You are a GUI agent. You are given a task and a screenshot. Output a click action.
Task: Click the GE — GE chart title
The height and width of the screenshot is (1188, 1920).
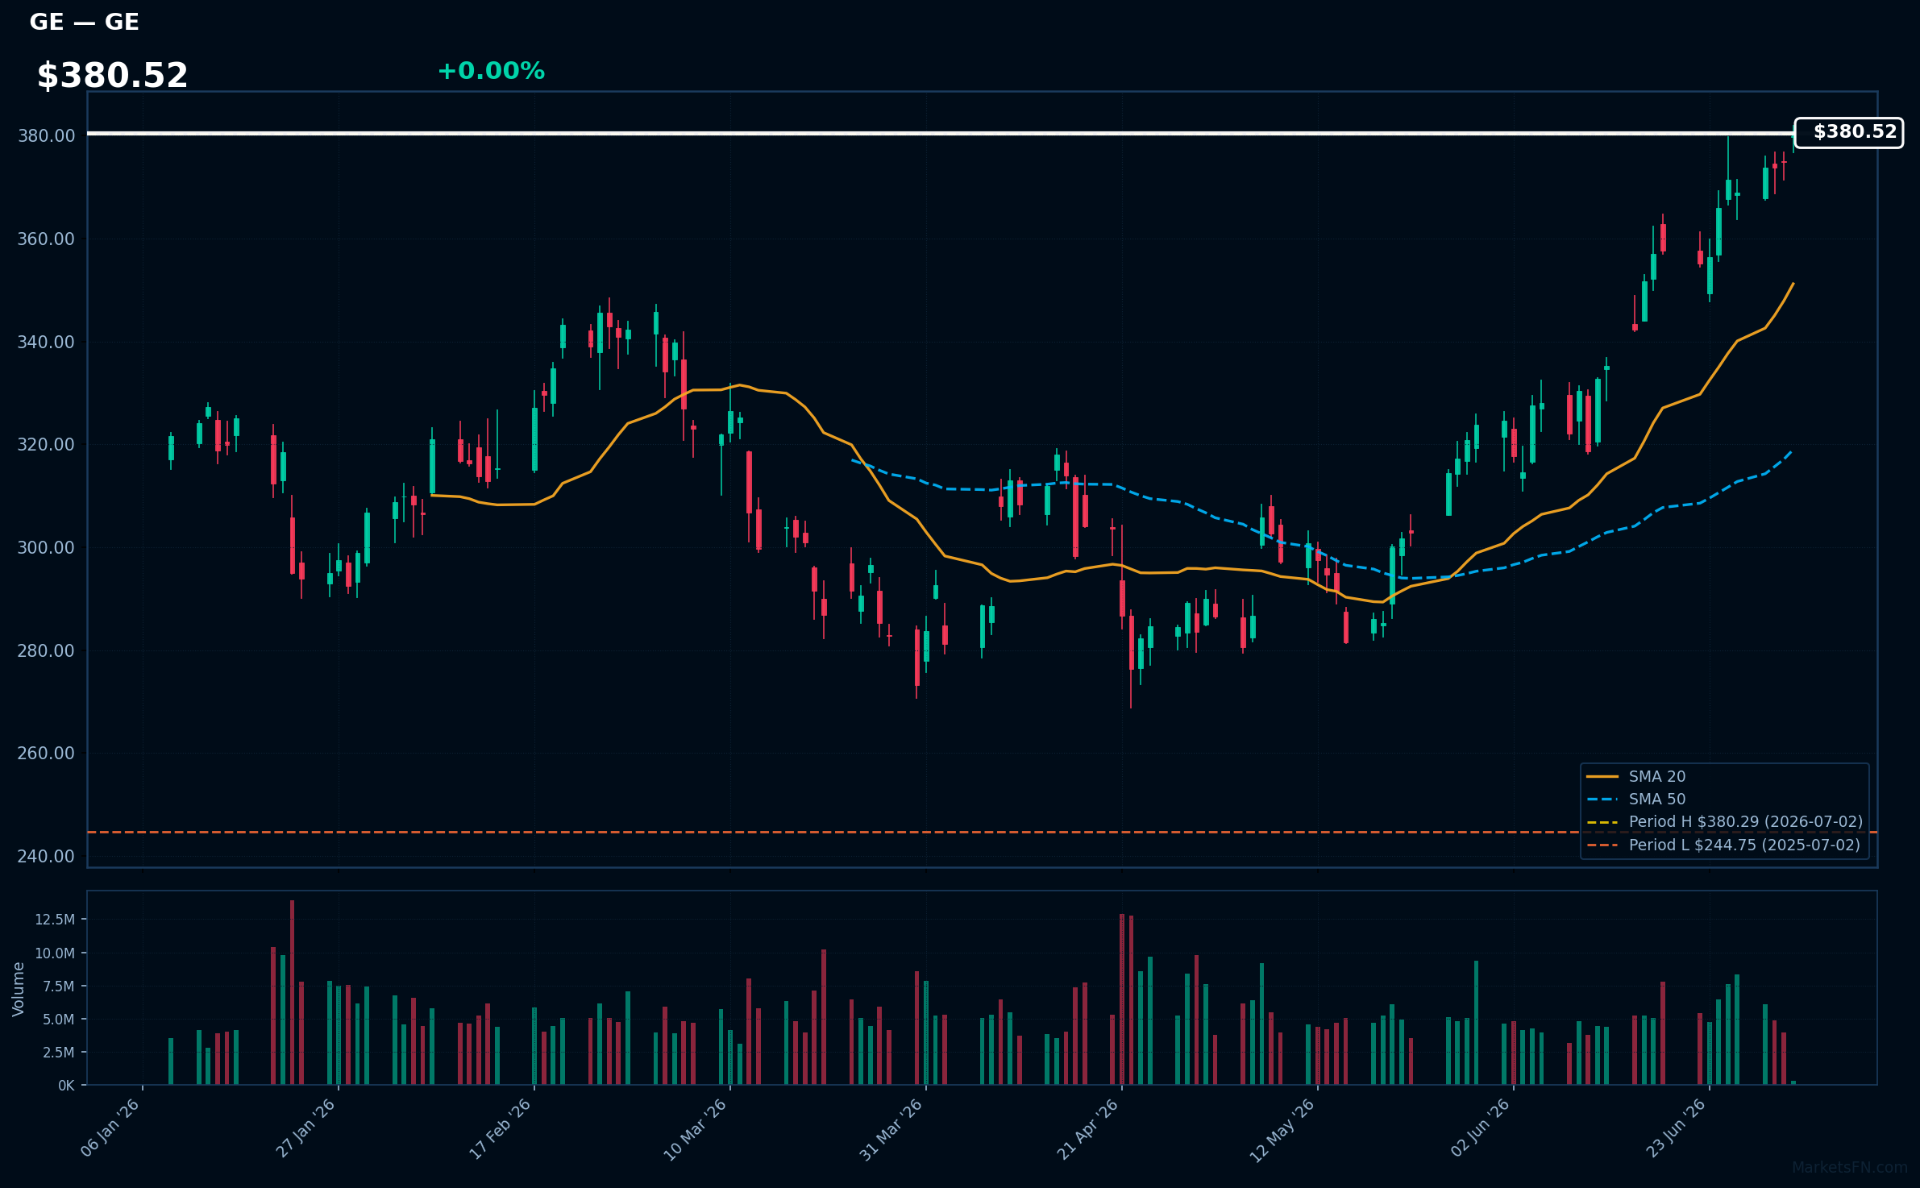pyautogui.click(x=85, y=22)
